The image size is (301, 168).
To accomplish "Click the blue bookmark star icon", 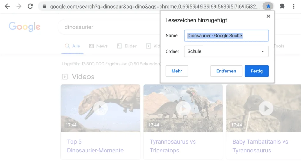I will tap(268, 6).
